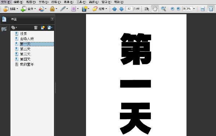
Task: Click the Multimedia film icon
Action: pos(85,9)
